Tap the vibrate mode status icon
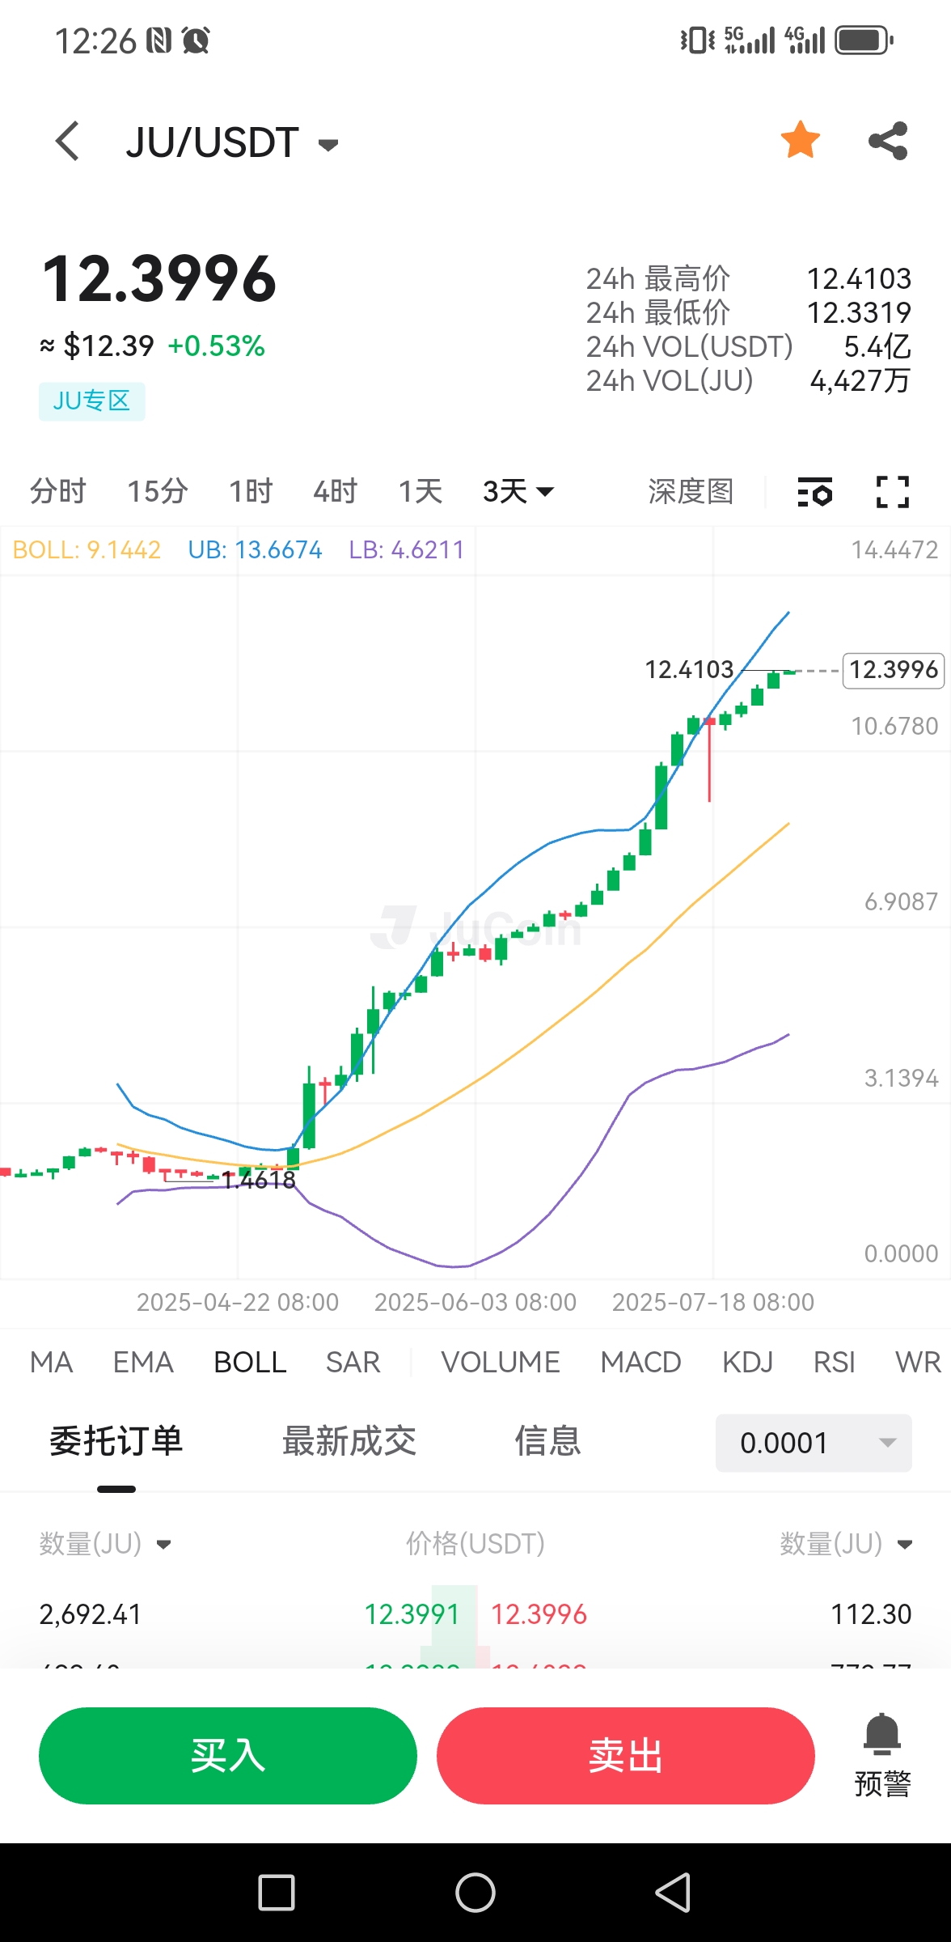Image resolution: width=951 pixels, height=1942 pixels. coord(697,40)
